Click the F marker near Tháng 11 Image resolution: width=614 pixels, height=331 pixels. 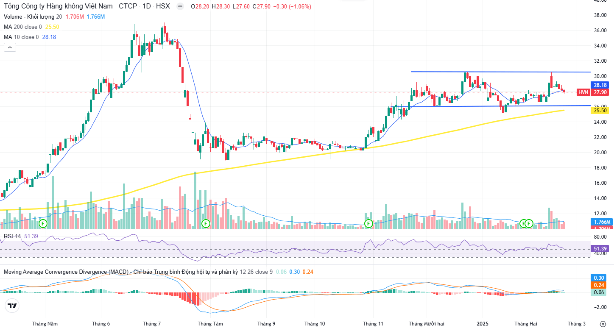[368, 223]
